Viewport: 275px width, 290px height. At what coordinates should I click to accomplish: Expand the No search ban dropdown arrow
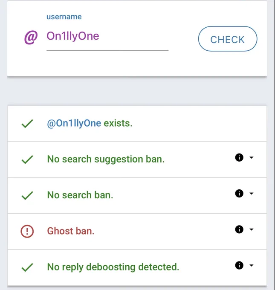[x=251, y=194]
